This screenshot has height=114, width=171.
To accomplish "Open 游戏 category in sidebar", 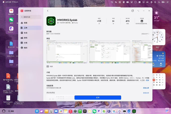I will (31, 38).
